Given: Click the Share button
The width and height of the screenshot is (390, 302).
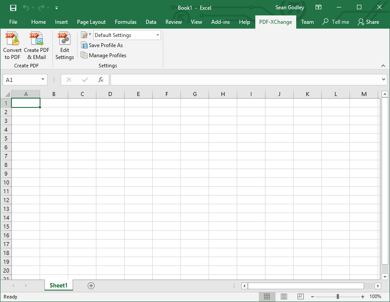Looking at the screenshot, I should pyautogui.click(x=368, y=22).
